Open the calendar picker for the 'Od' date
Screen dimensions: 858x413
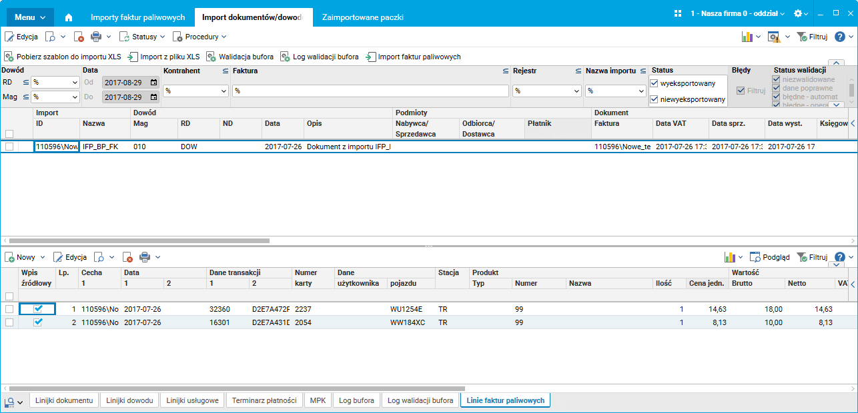154,83
